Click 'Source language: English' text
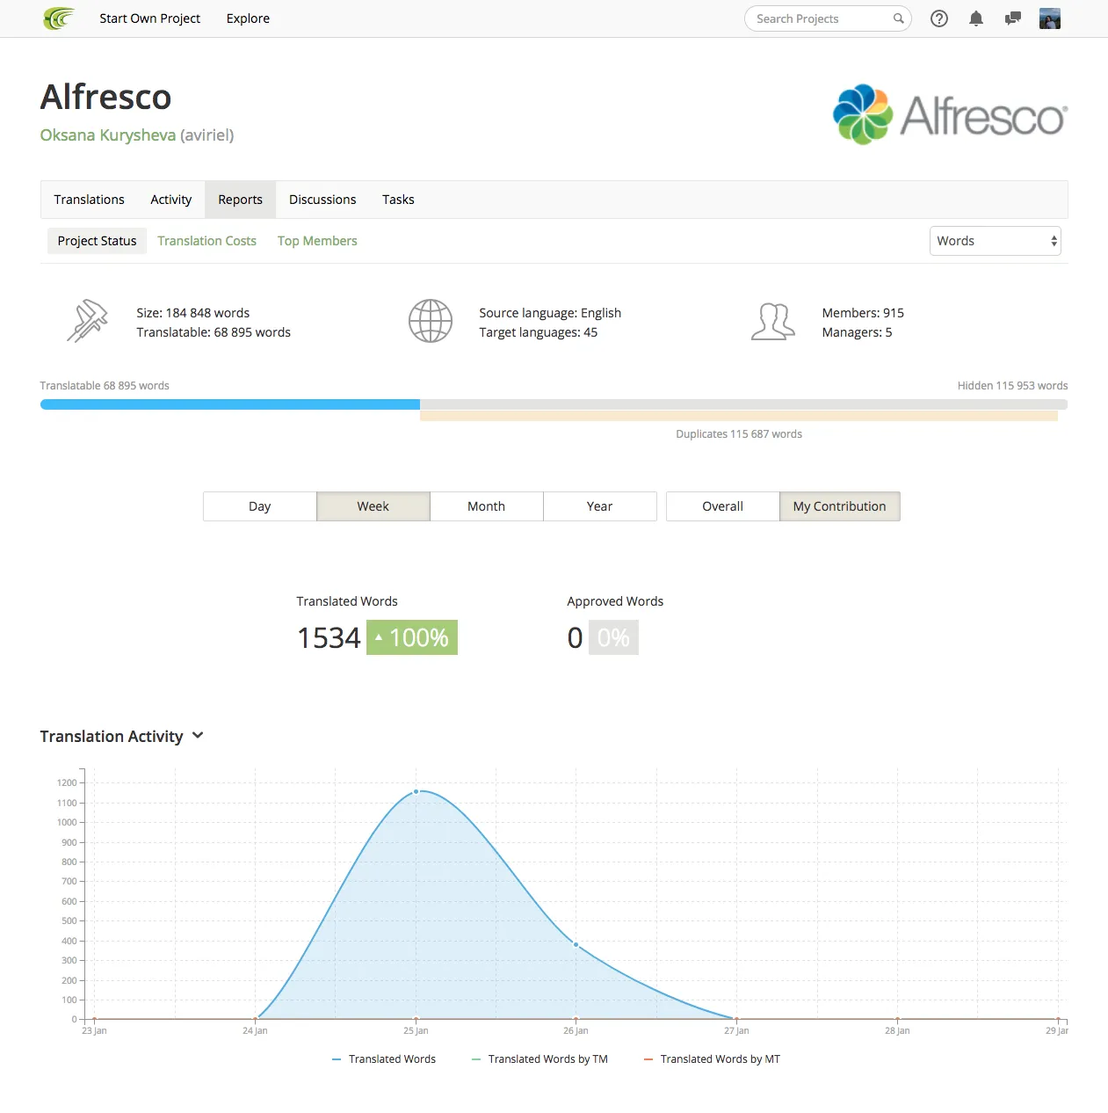 (x=550, y=313)
